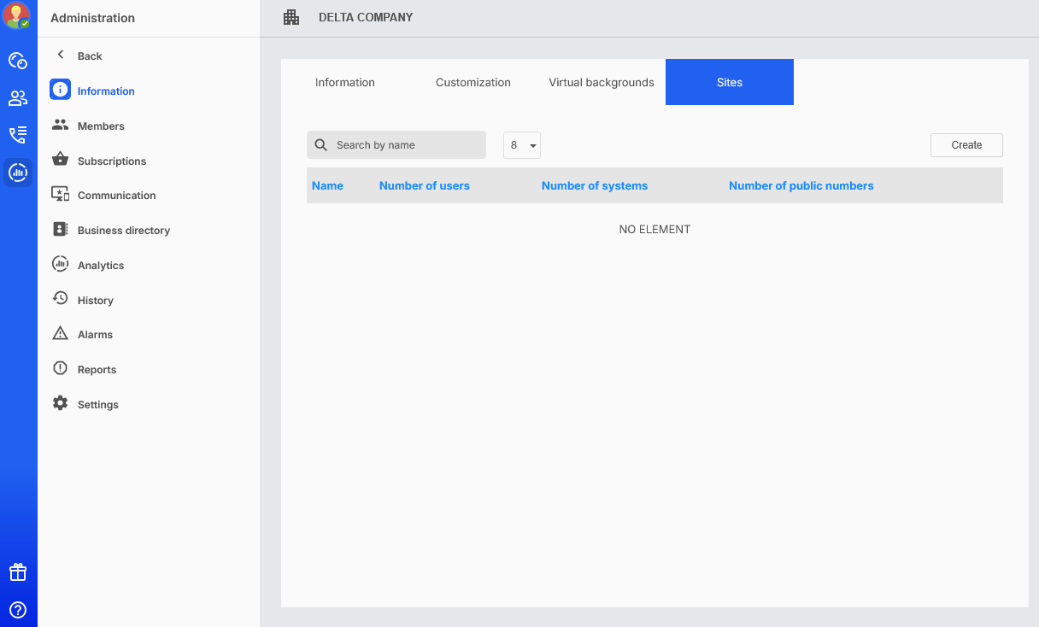Open the call log phone icon
Image resolution: width=1039 pixels, height=627 pixels.
pos(18,135)
